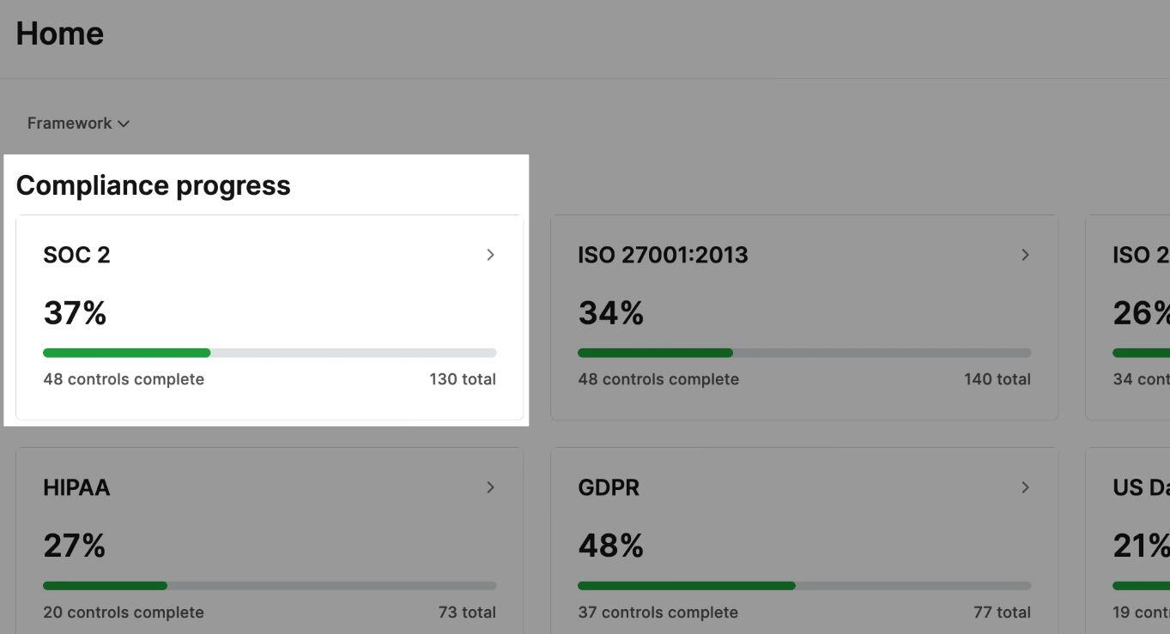The height and width of the screenshot is (634, 1170).
Task: Open the GDPR framework title
Action: pyautogui.click(x=609, y=487)
